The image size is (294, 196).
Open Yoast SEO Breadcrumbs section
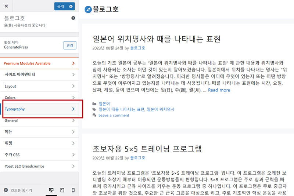39,166
